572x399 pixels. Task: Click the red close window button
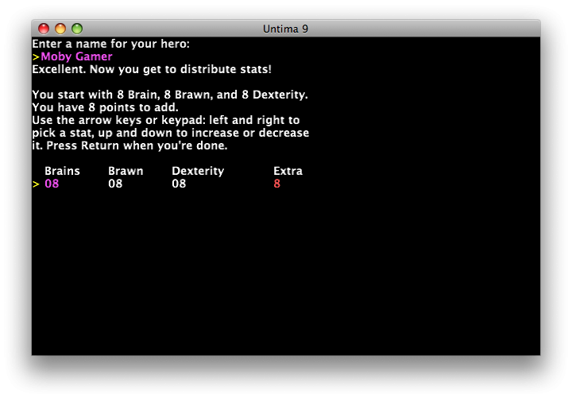click(44, 29)
